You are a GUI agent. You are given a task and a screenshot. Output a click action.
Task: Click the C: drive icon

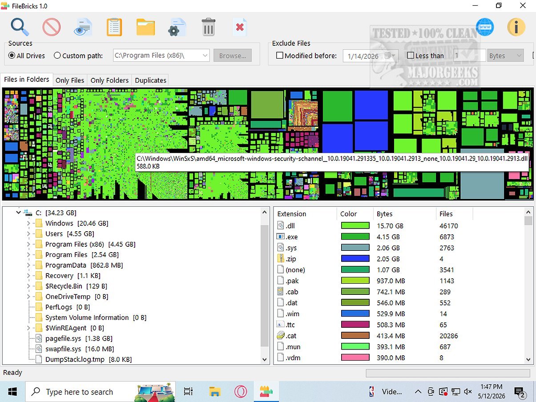(x=28, y=213)
